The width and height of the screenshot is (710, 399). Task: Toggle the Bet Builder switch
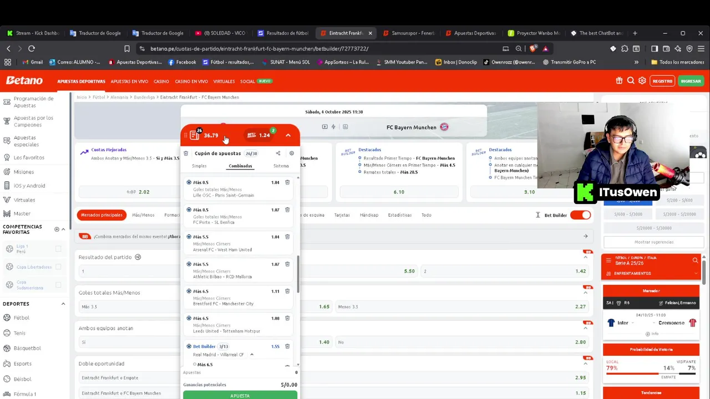[580, 215]
